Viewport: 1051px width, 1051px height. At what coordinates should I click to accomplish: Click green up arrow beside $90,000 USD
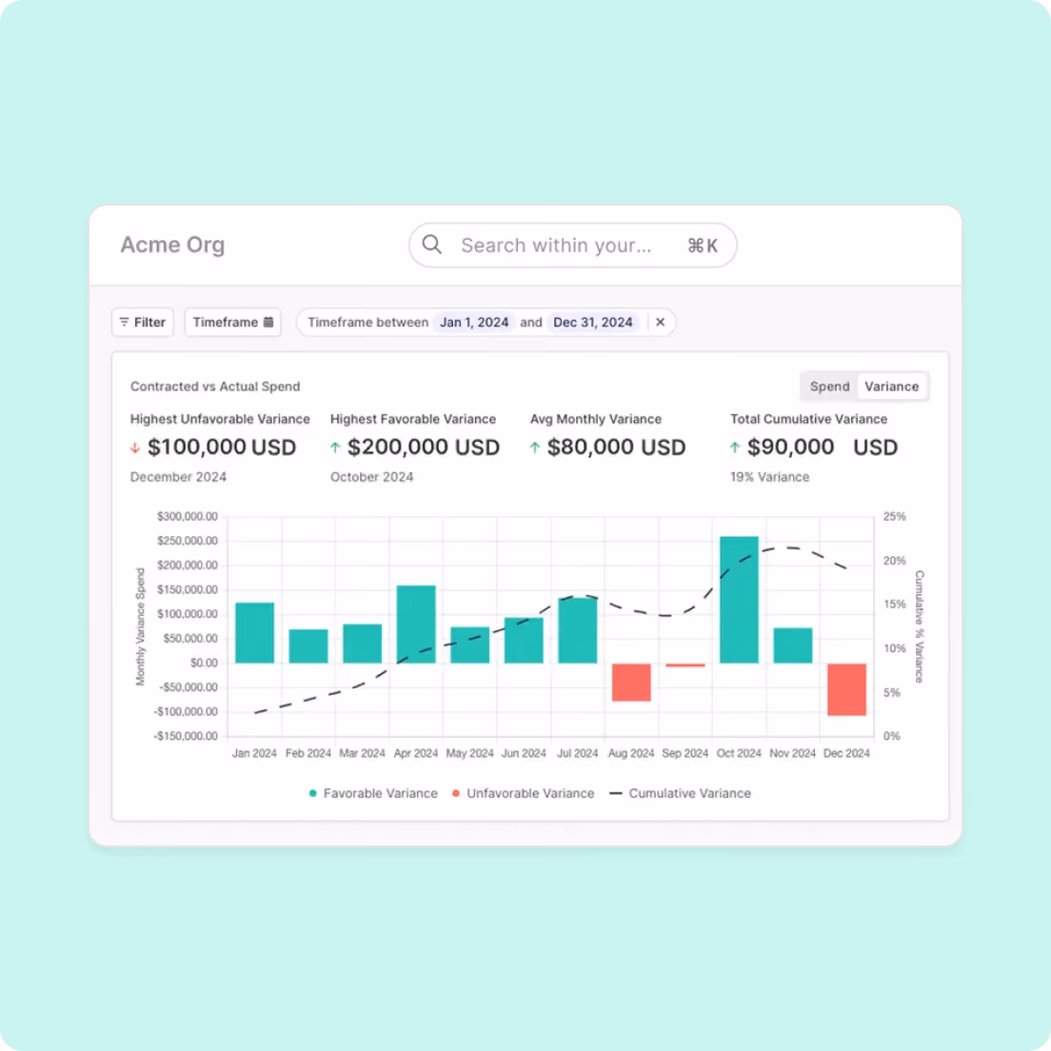click(x=735, y=447)
